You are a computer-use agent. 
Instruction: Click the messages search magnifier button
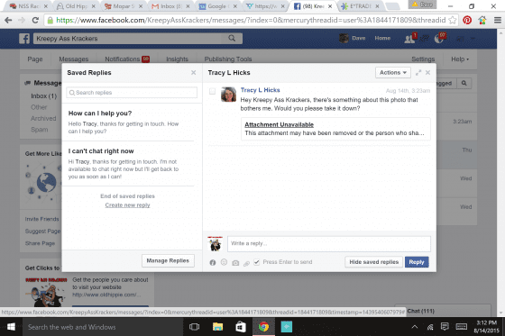(x=464, y=84)
